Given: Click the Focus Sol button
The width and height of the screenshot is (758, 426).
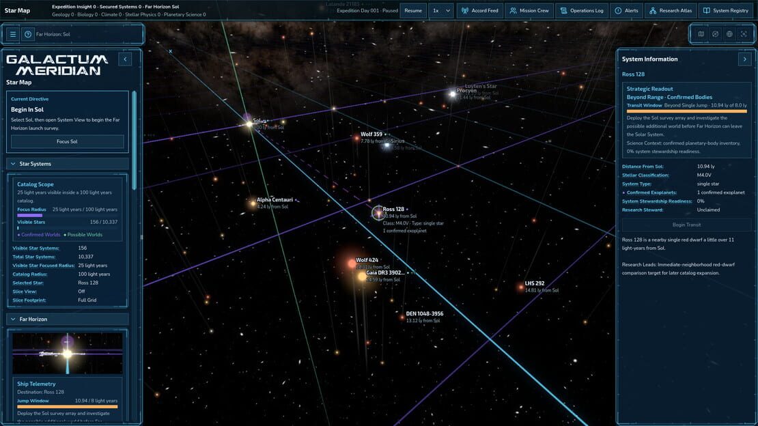Looking at the screenshot, I should click(x=67, y=142).
